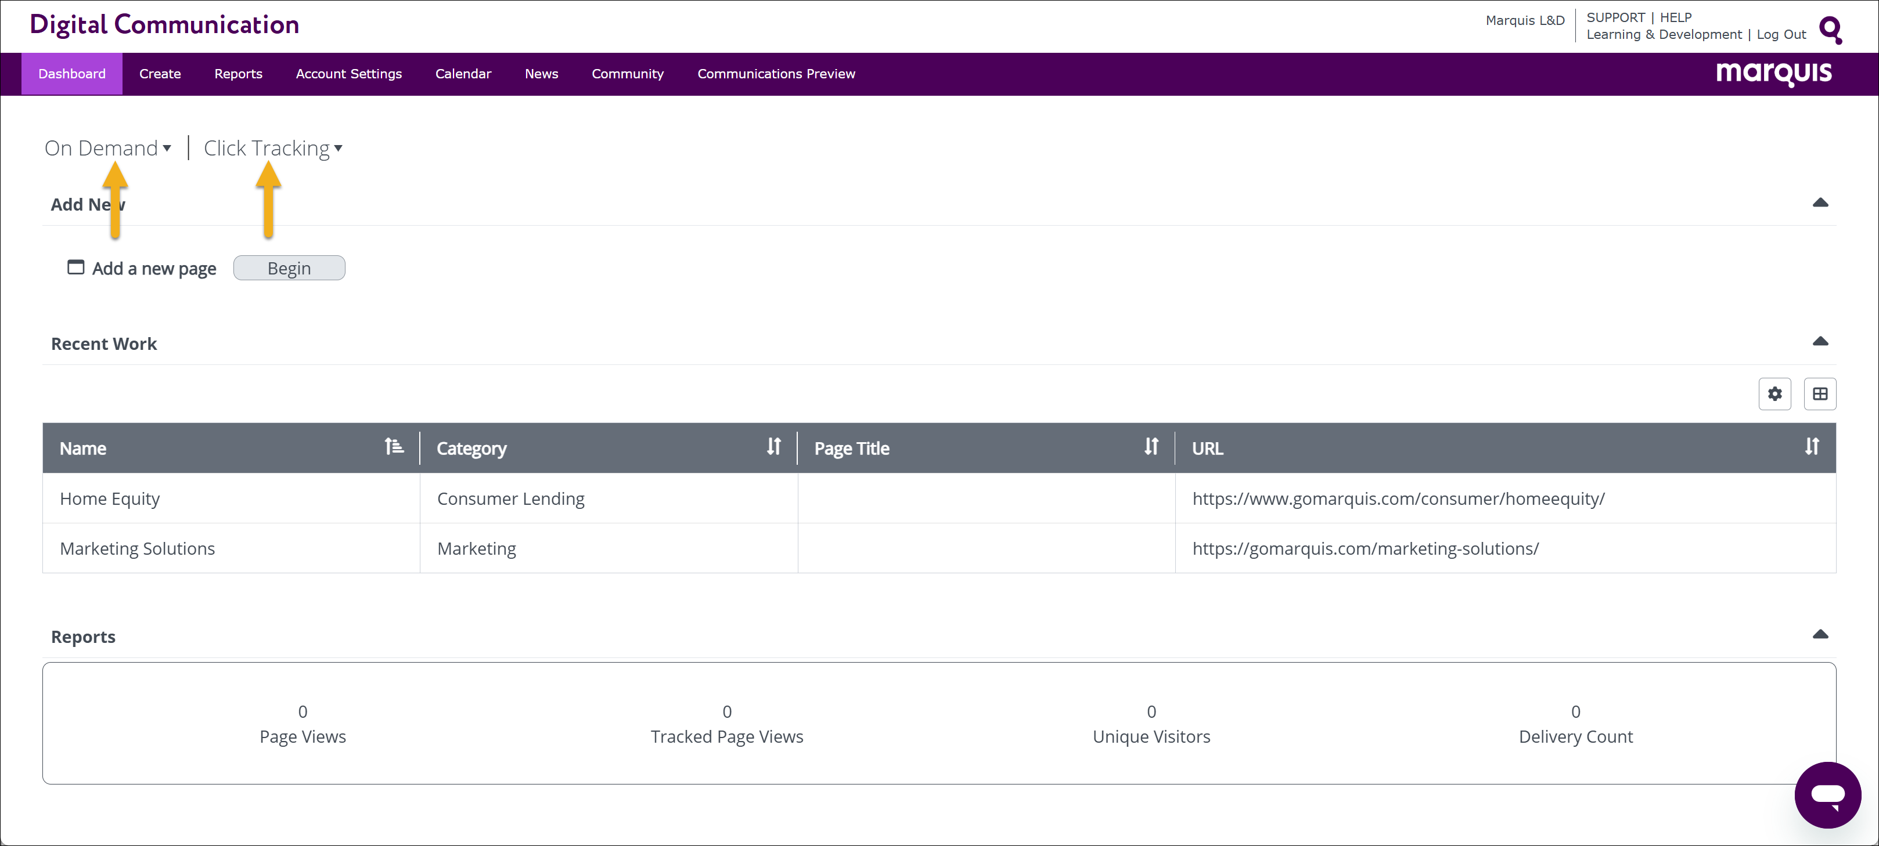Viewport: 1879px width, 846px height.
Task: Click the Recent Work heading
Action: 103,343
